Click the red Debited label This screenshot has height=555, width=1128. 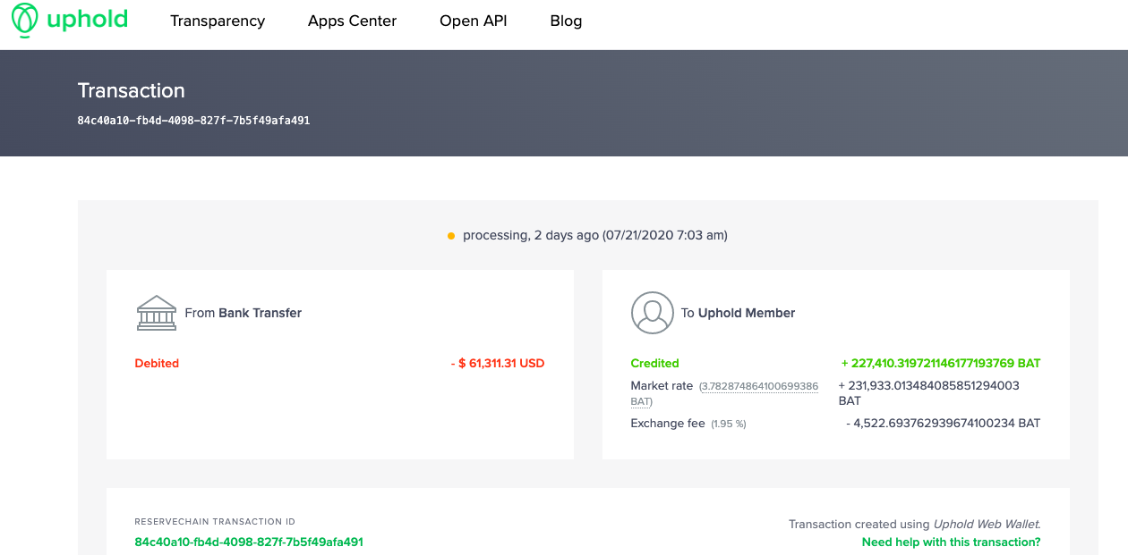click(157, 363)
